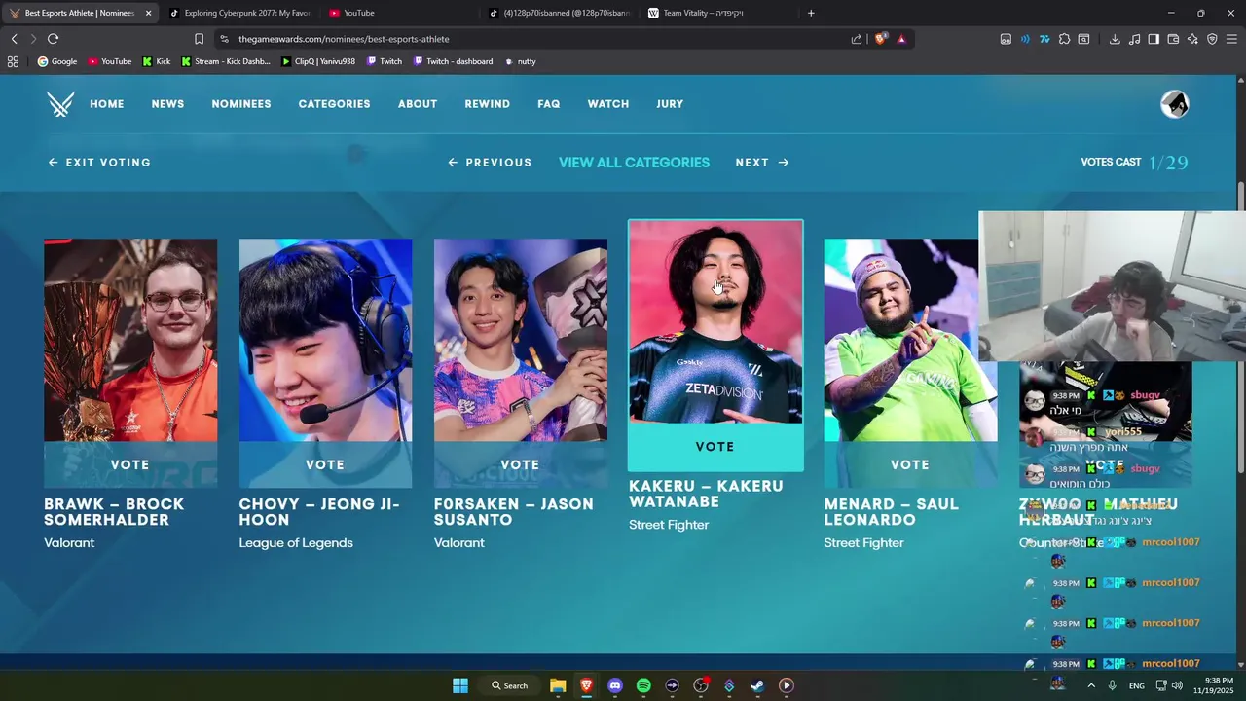Open the JURY page
Viewport: 1246px width, 701px height.
coord(670,104)
